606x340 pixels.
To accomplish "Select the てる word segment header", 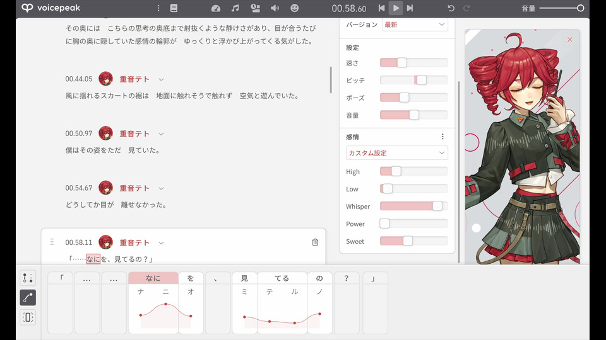I will click(x=282, y=278).
